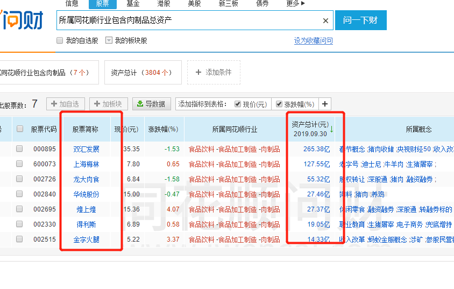Click the 蚂蚁金服概念 concept link
Image resolution: width=454 pixels, height=289 pixels.
tap(387, 239)
